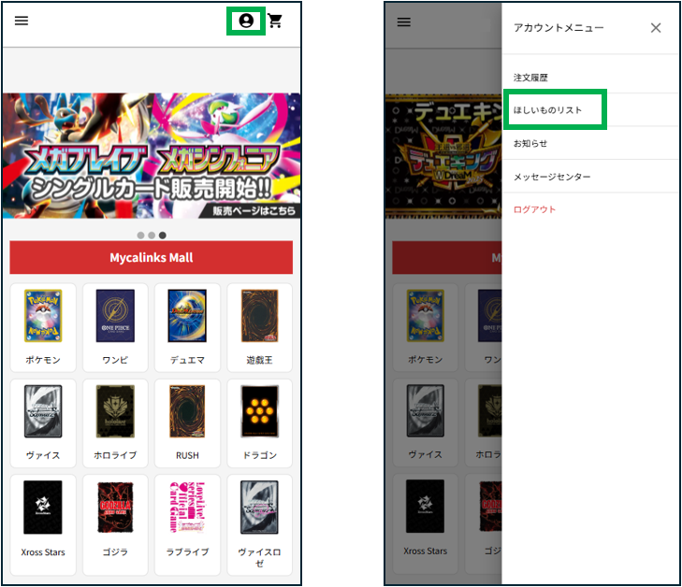Close the アカウントメニュー panel

(656, 28)
